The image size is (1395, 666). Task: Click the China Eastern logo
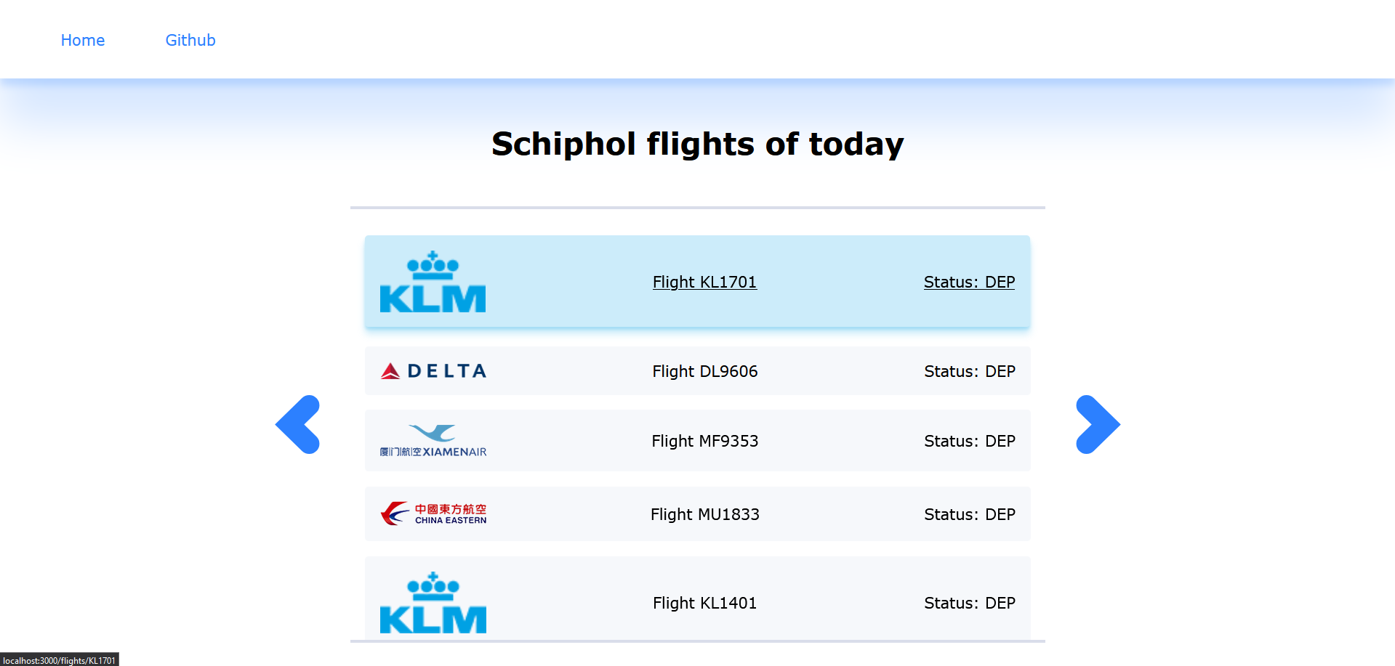click(x=433, y=513)
